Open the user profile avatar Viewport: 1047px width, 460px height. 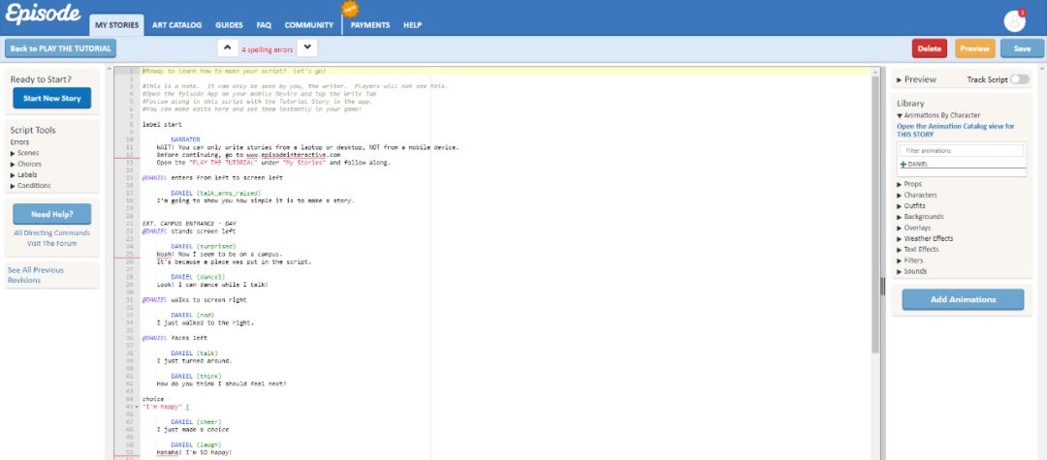coord(1014,20)
